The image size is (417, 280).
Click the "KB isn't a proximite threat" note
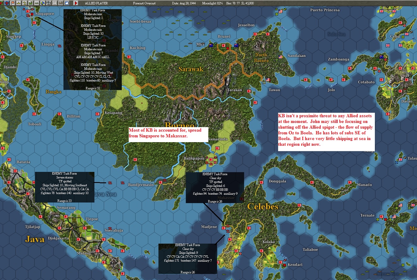(326, 132)
